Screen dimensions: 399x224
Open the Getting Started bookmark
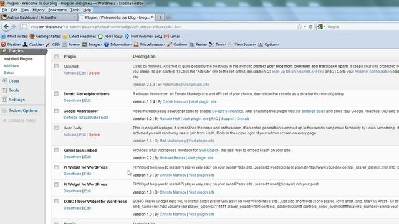click(46, 36)
